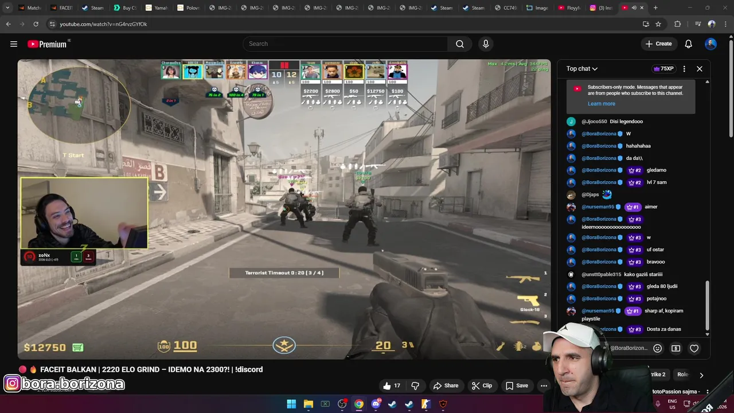734x413 pixels.
Task: Open the tab search dropdown arrow
Action: tap(7, 8)
